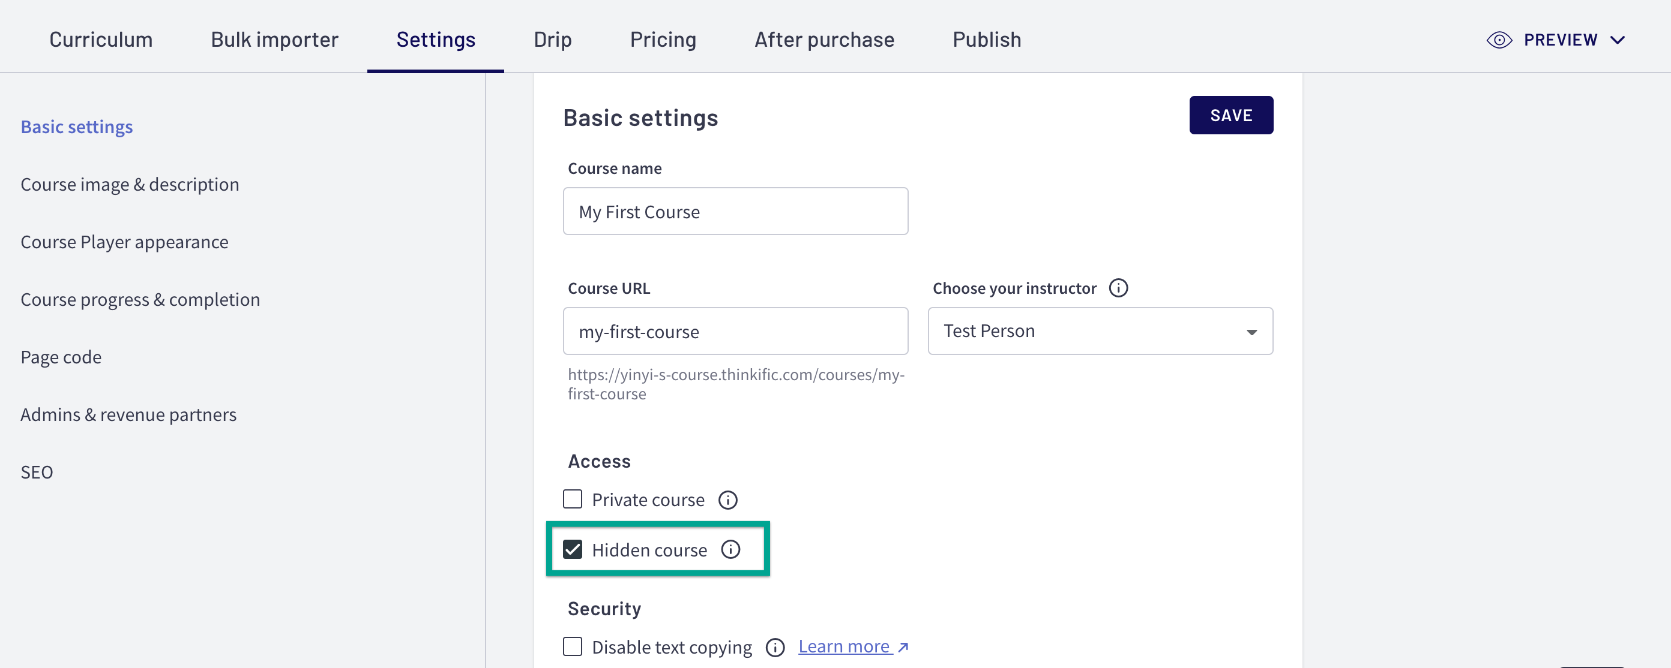Select Basic settings in sidebar
1671x668 pixels.
tap(77, 127)
